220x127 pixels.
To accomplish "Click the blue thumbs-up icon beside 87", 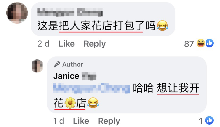I will [x=210, y=43].
